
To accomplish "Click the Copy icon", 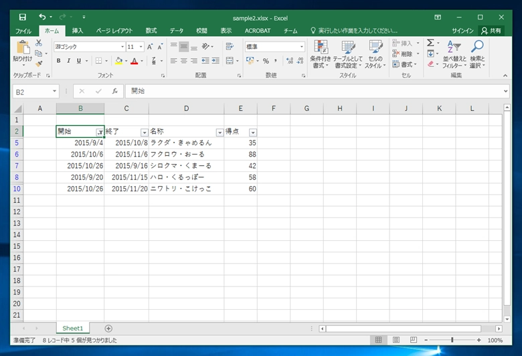I will (39, 54).
